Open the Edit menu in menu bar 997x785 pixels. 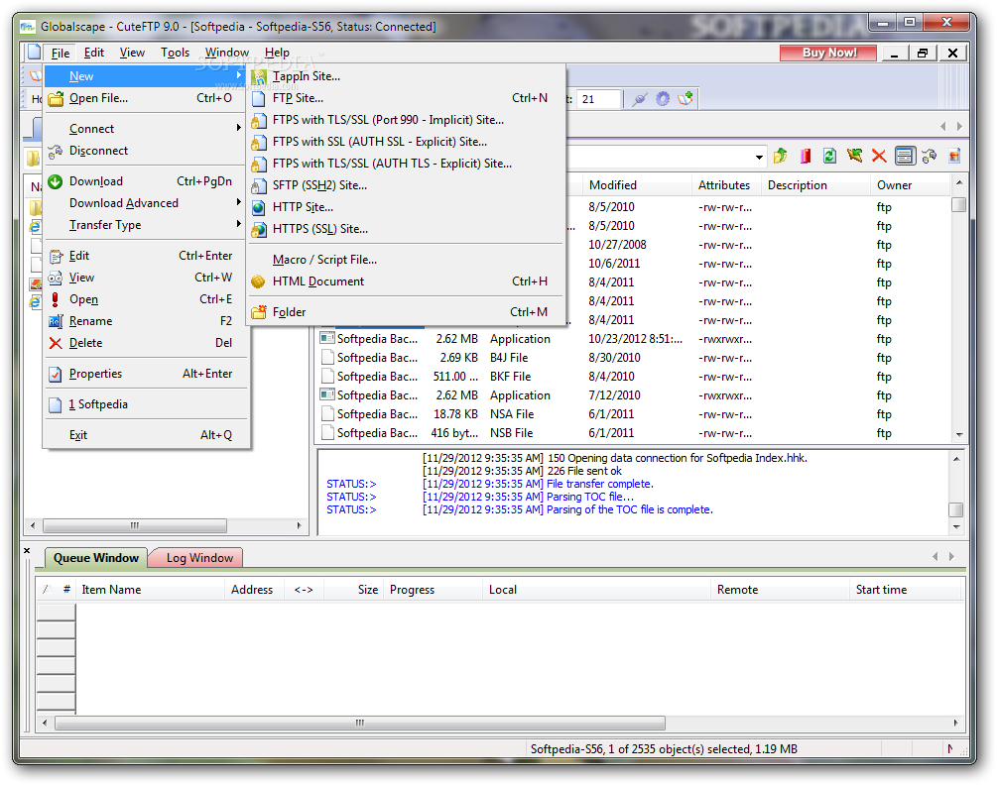point(94,53)
